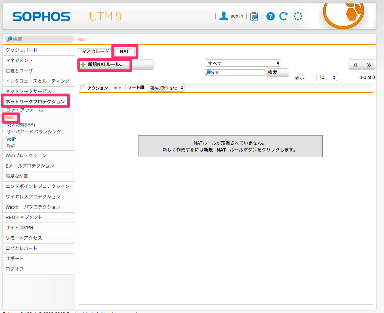Open the 表示 count dropdown showing 10
Screen dimensions: 384x313
coord(326,77)
